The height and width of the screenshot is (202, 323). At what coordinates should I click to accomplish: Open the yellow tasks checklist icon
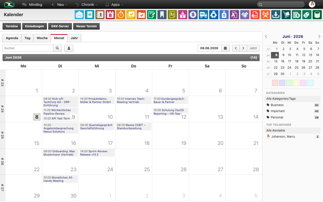[131, 15]
